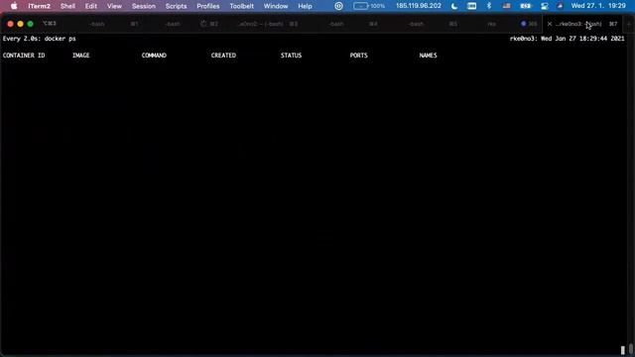Add a new tab with plus button
635x357 pixels.
coord(629,24)
